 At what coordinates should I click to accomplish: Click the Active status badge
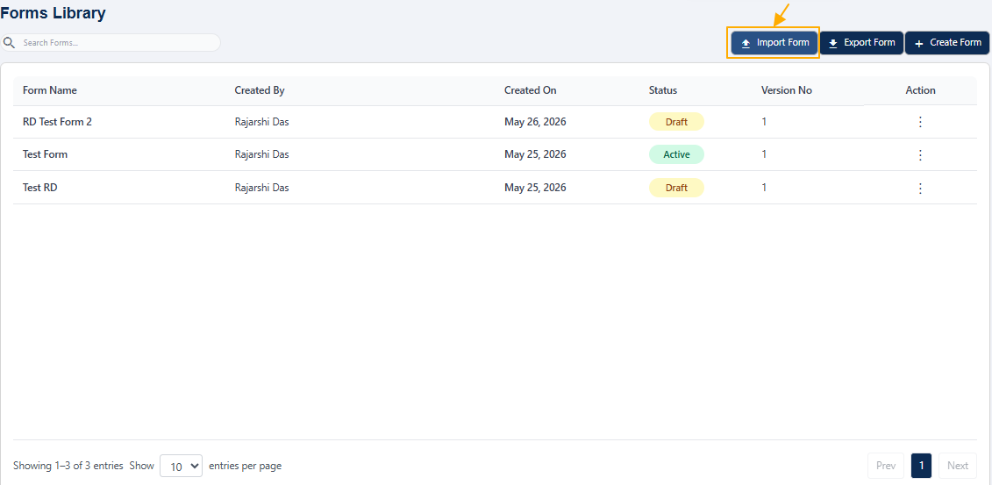coord(676,154)
